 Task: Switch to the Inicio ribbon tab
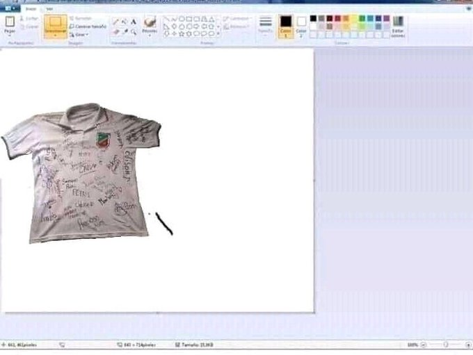pyautogui.click(x=31, y=9)
